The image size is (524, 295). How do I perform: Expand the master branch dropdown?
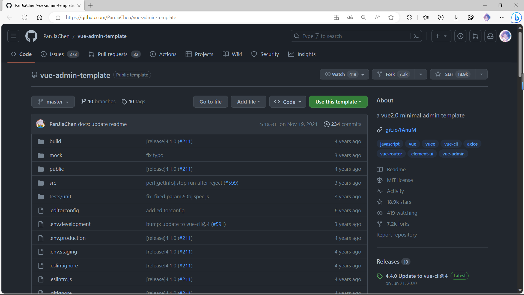pos(53,102)
